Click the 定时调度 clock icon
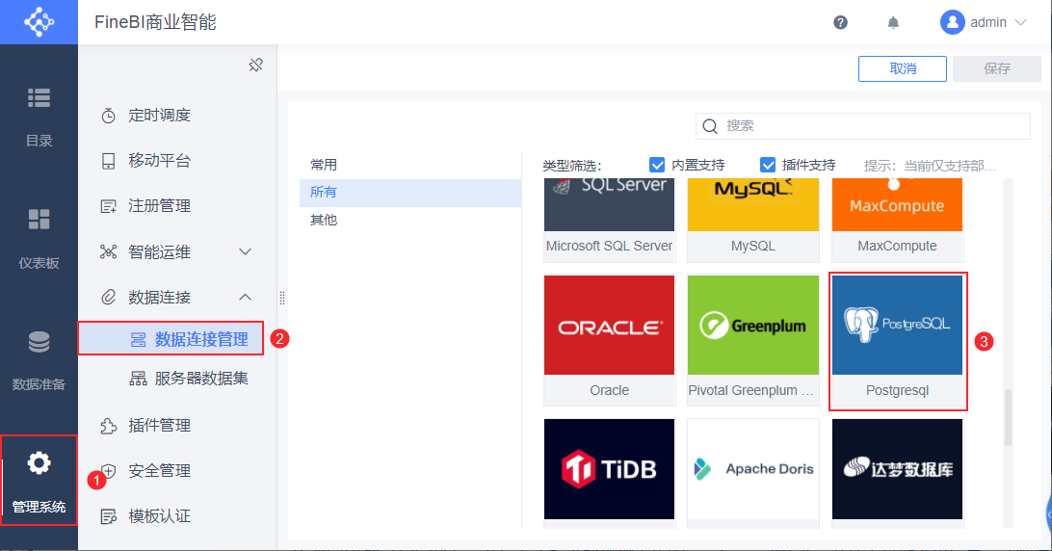The width and height of the screenshot is (1052, 551). 108,116
